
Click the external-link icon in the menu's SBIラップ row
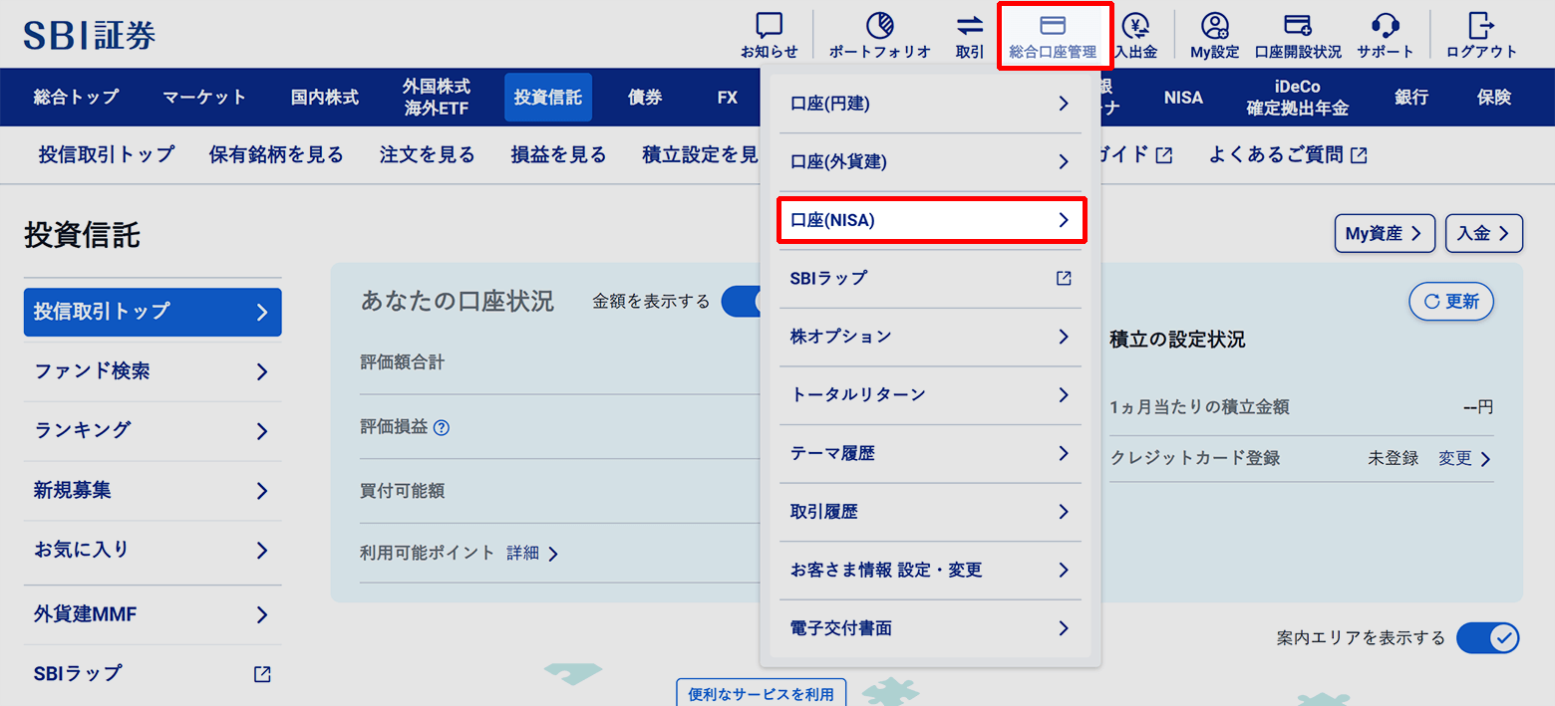1064,278
